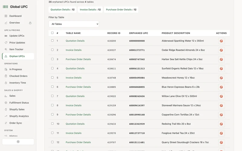Open the All Tables filter dropdown
This screenshot has height=151, width=242.
[74, 24]
